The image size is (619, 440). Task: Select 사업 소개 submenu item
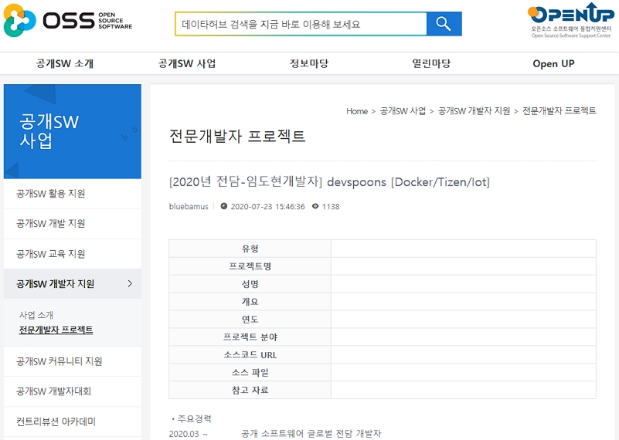point(36,315)
